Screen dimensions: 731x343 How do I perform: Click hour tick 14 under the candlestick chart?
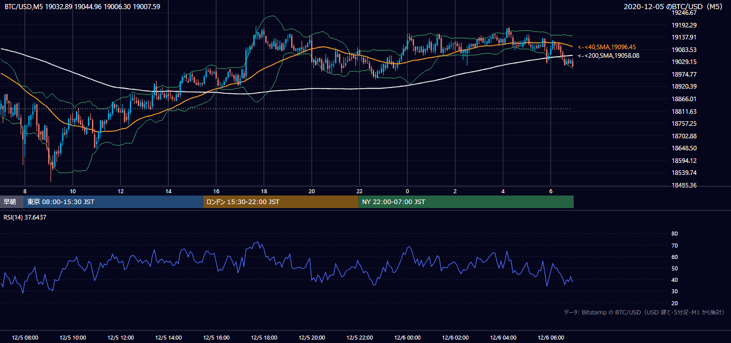tap(168, 191)
